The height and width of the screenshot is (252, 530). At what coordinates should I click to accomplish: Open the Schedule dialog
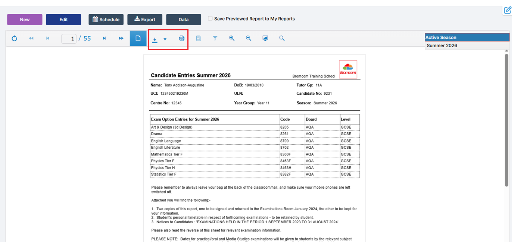coord(106,20)
